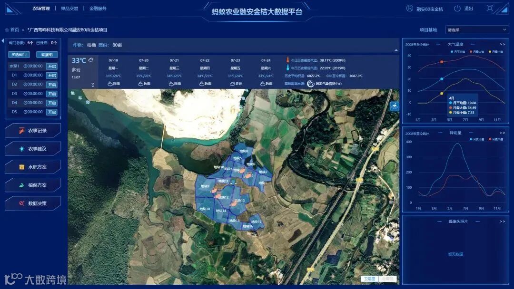Click the cloudy icon beside 33℃
Viewport: 514px width, 289px height.
(x=91, y=60)
